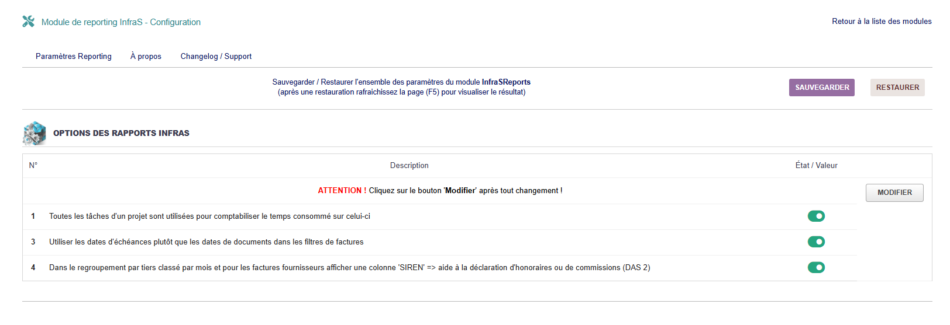Click the wrench configuration icon
Image resolution: width=950 pixels, height=325 pixels.
point(28,22)
